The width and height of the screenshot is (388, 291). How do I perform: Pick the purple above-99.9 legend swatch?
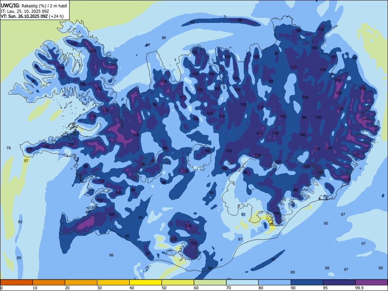coord(371,282)
